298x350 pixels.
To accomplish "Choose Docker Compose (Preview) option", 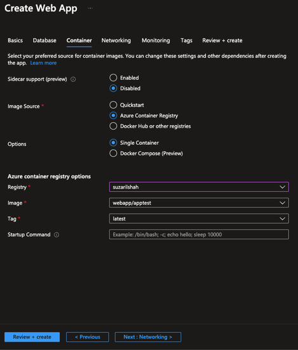I will 113,153.
